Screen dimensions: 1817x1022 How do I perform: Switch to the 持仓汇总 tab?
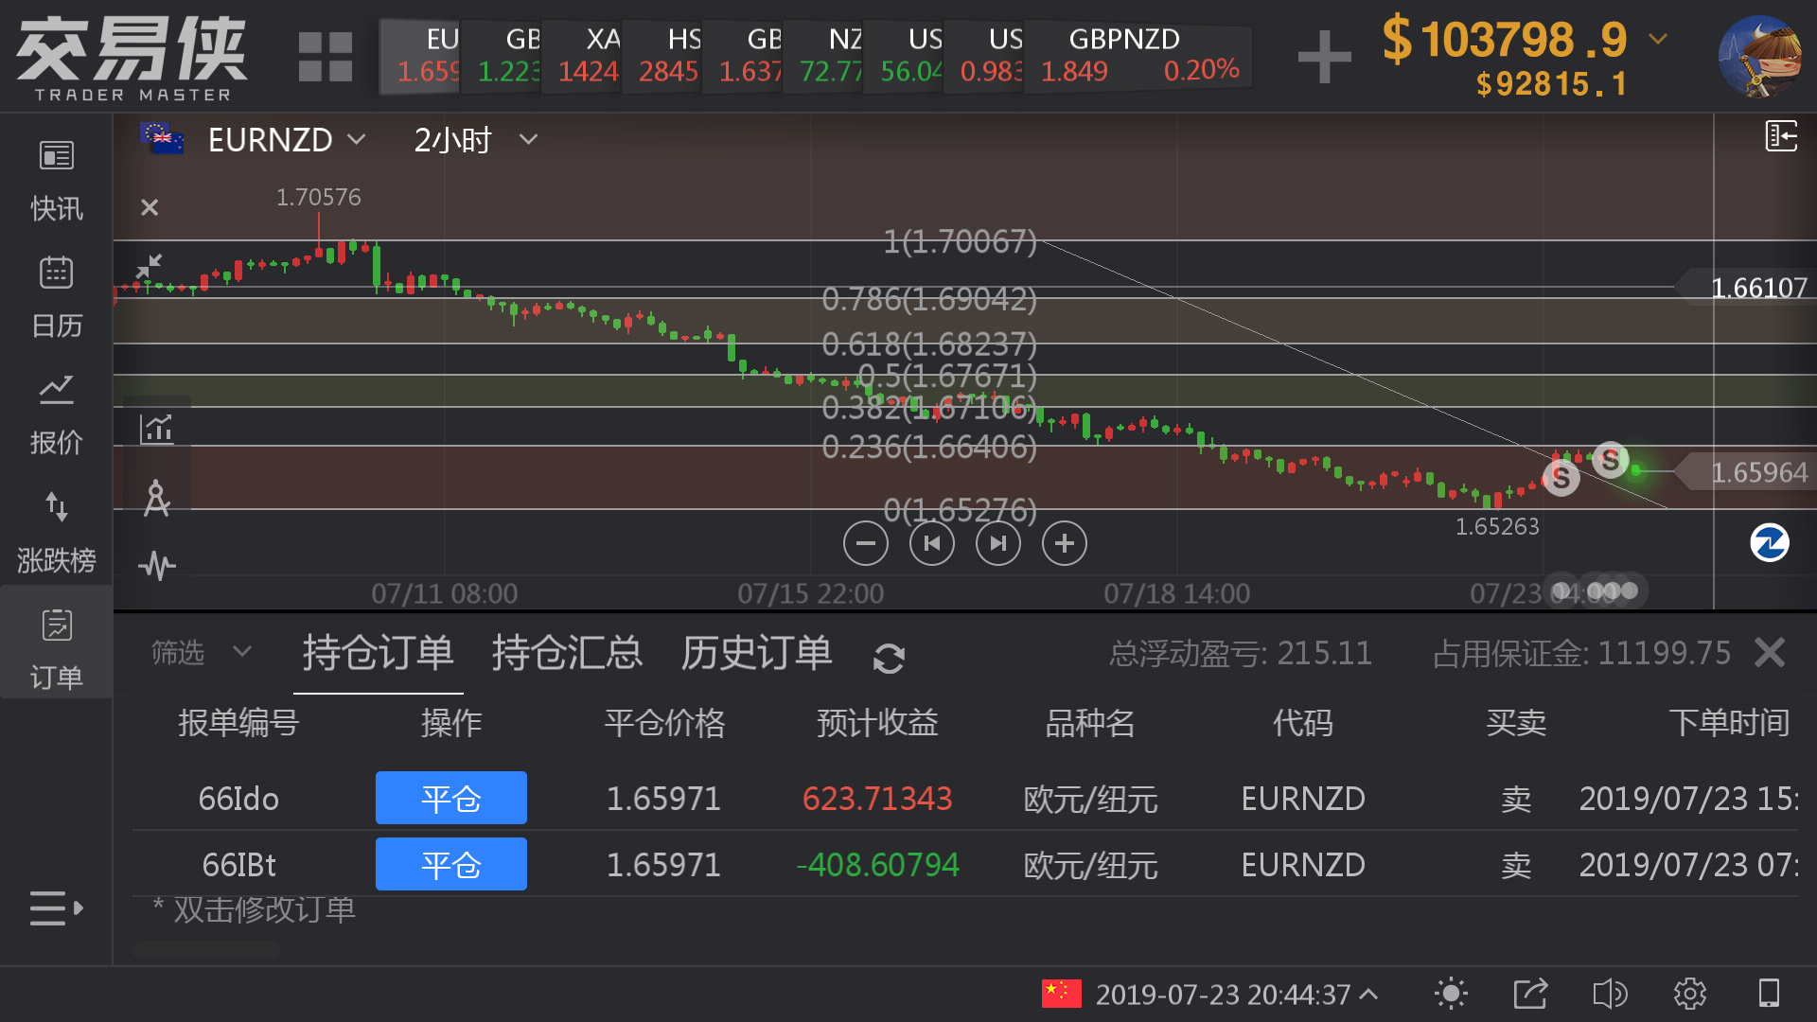click(x=567, y=654)
